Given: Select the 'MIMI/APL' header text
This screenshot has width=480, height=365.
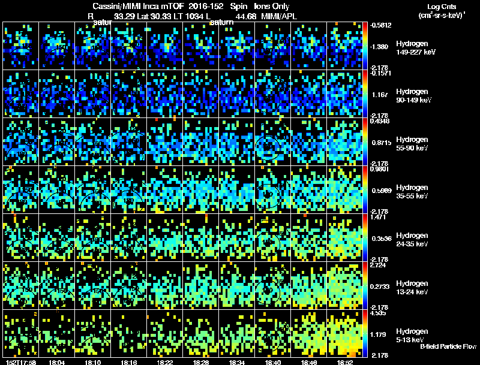Looking at the screenshot, I should (x=278, y=16).
